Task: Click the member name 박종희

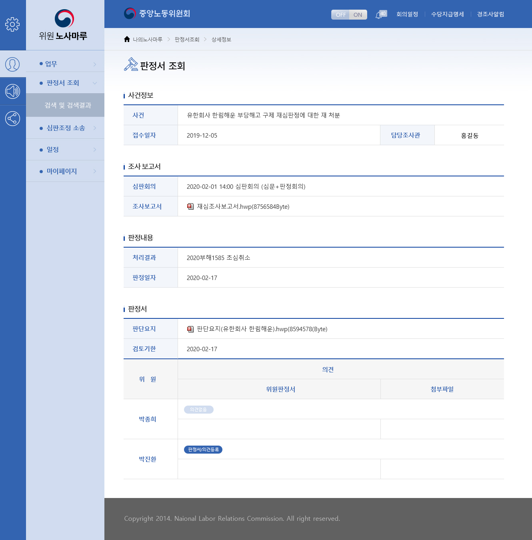Action: point(148,419)
